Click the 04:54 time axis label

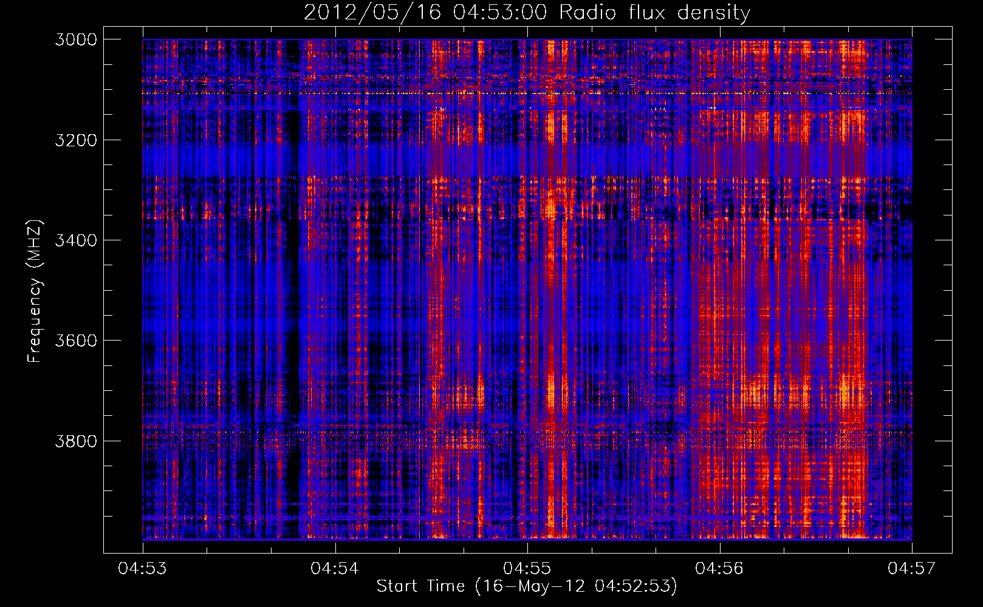(335, 568)
